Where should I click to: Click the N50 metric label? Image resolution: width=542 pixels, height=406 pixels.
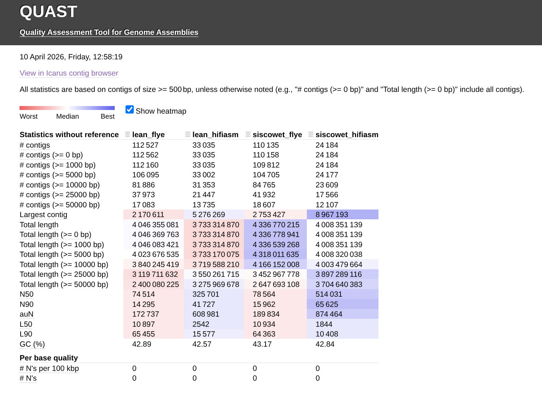tap(26, 295)
